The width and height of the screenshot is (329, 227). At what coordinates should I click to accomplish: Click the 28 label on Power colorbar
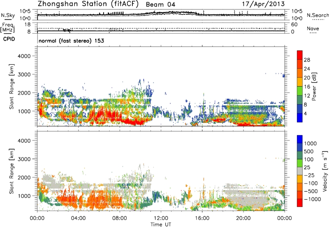pos(307,60)
